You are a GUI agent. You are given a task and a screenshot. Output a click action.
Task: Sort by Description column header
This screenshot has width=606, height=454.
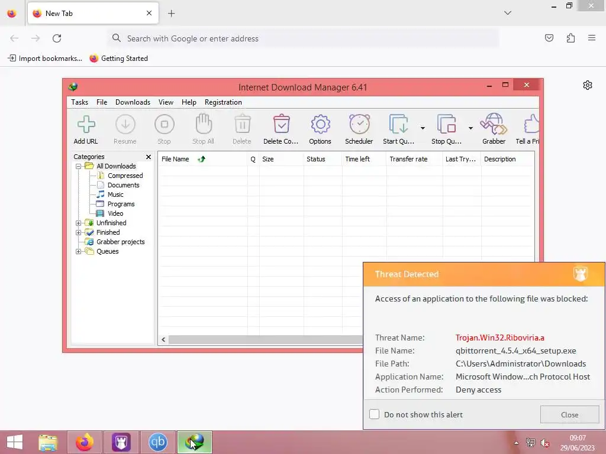[507, 159]
